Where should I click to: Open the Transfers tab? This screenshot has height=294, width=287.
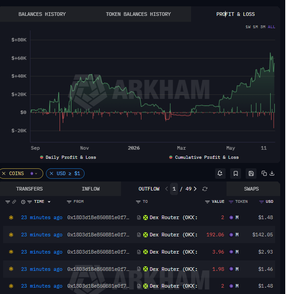tap(30, 189)
